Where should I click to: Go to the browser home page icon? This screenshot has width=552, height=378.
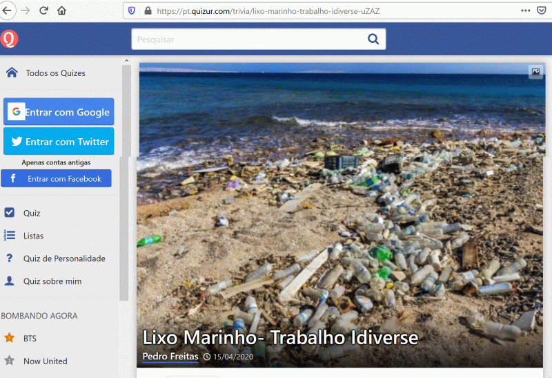coord(62,10)
